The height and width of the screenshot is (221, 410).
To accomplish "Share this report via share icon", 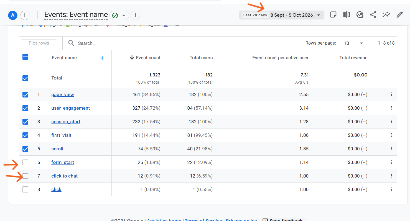I will 373,15.
